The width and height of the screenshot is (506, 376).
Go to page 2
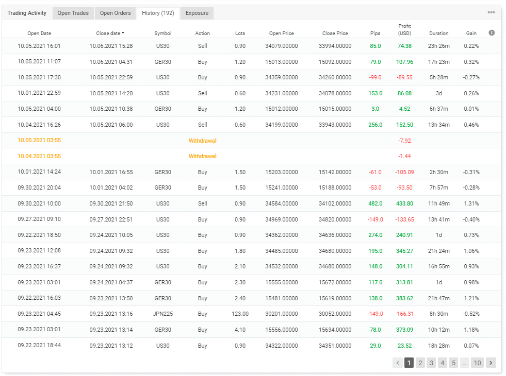[x=420, y=363]
